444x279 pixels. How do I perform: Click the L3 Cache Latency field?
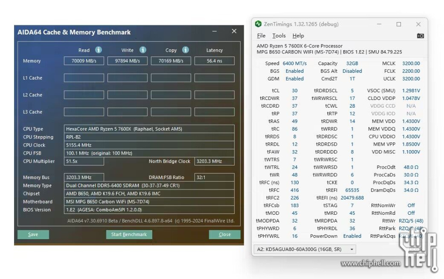(x=214, y=112)
